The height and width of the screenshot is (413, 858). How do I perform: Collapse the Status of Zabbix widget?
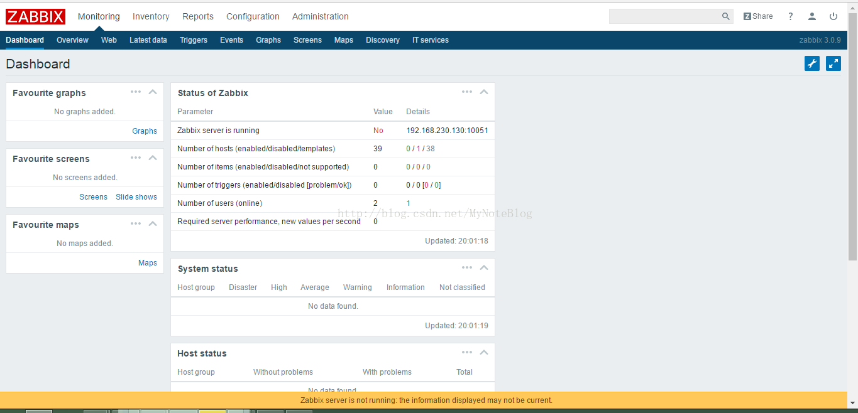[x=484, y=92]
